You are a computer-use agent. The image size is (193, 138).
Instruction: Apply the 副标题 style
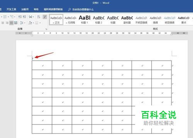click(x=127, y=20)
